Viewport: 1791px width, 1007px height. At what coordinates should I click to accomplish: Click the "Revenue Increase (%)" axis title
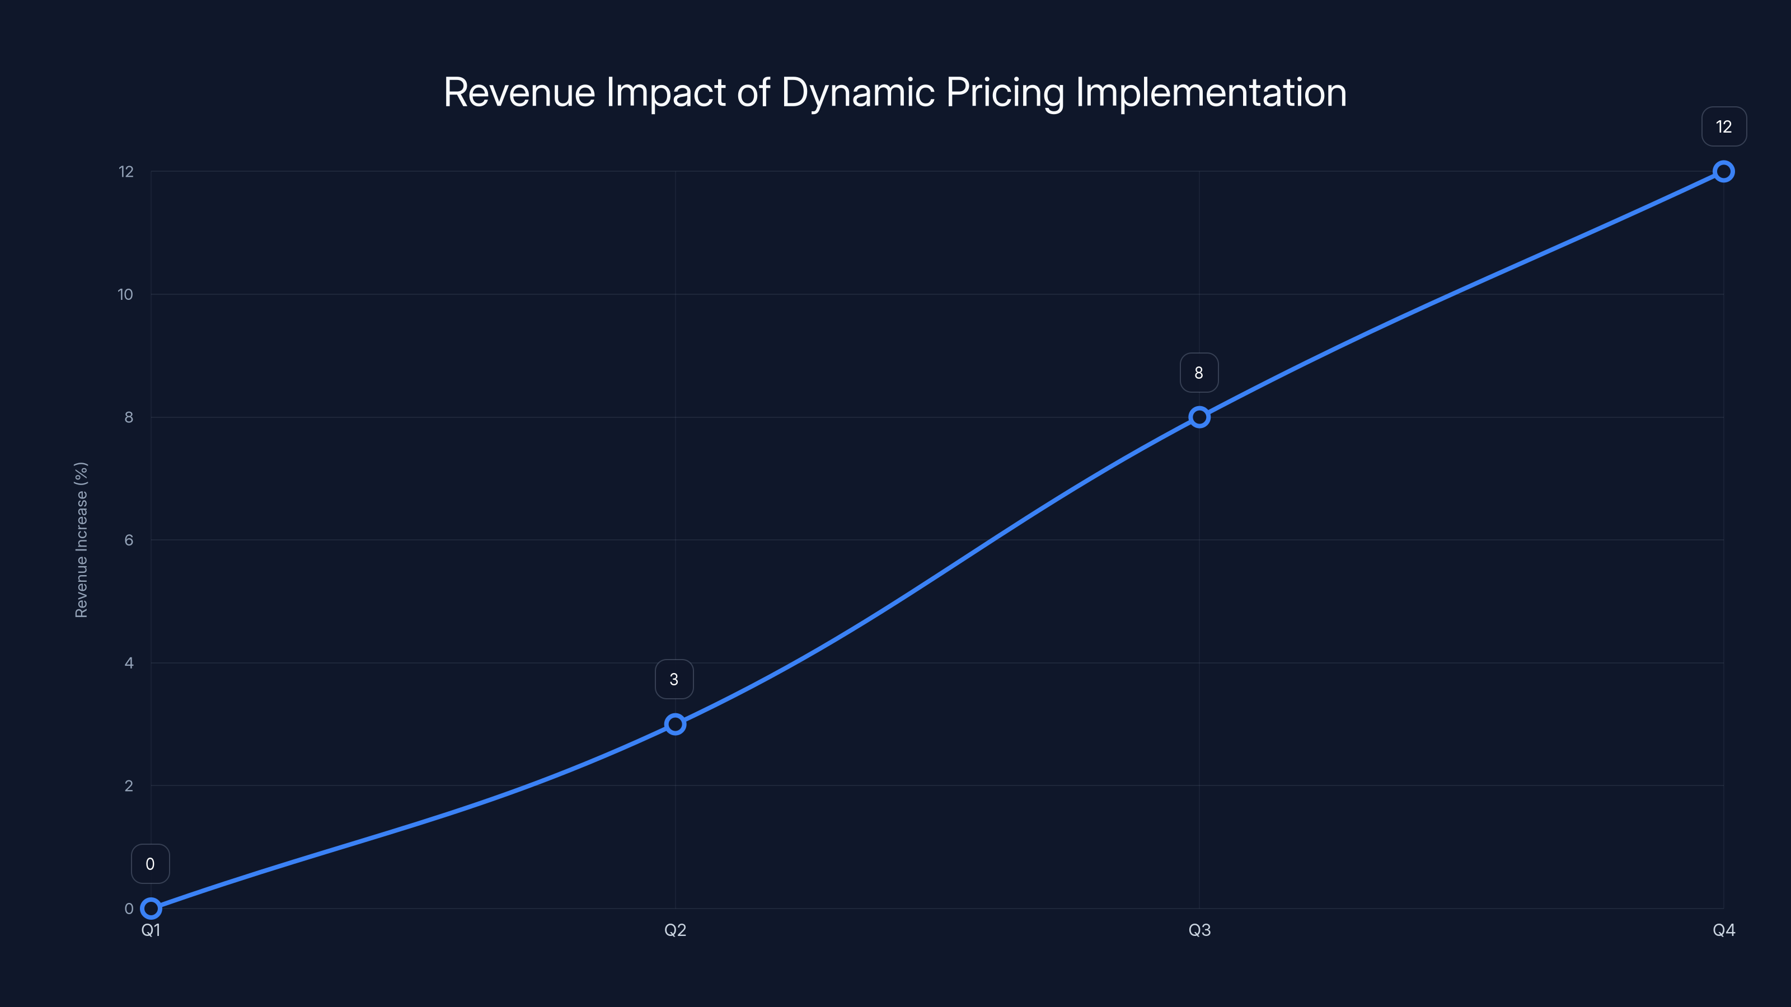point(81,540)
